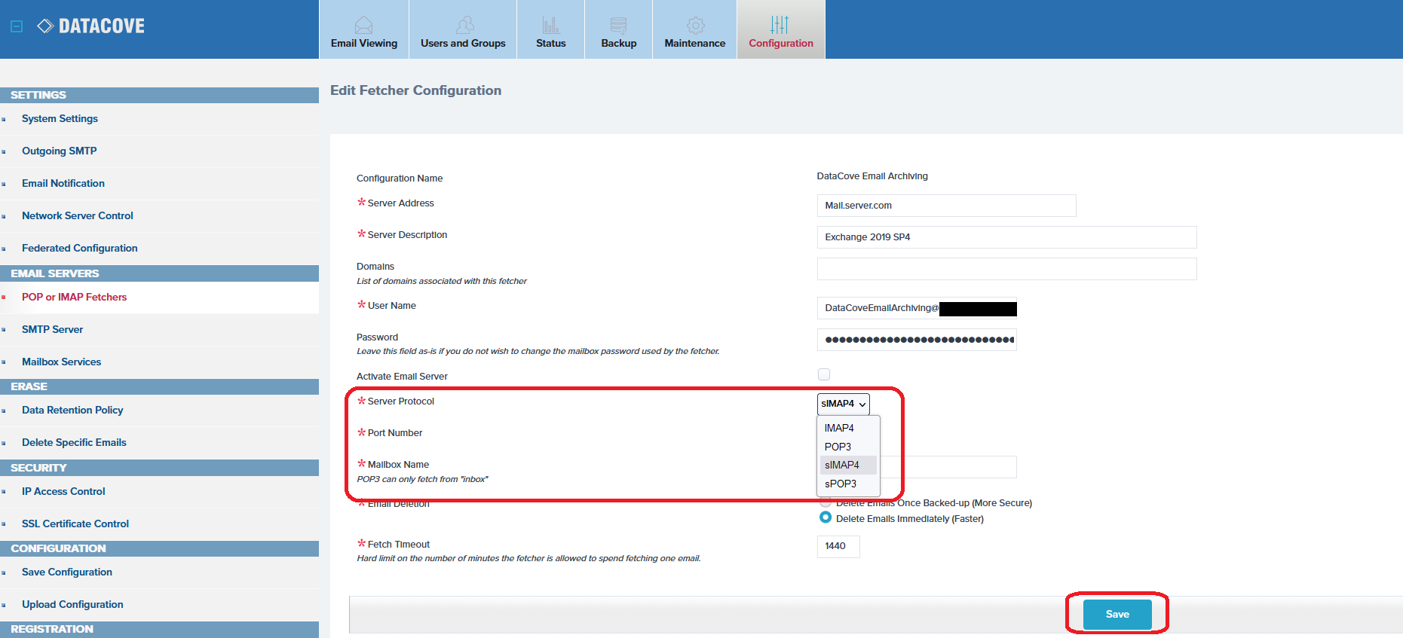Go to Mailbox Services
The height and width of the screenshot is (638, 1403).
pyautogui.click(x=62, y=362)
